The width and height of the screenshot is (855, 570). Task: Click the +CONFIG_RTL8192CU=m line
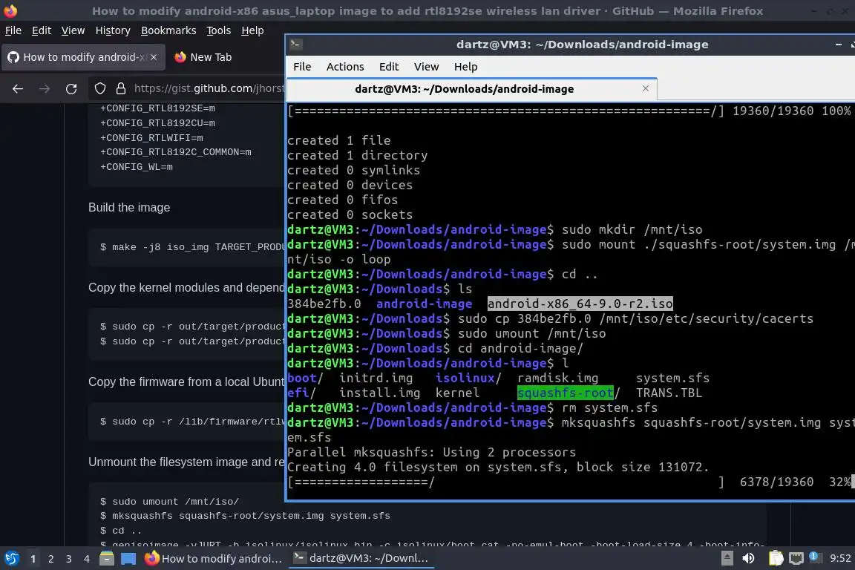[x=157, y=122]
